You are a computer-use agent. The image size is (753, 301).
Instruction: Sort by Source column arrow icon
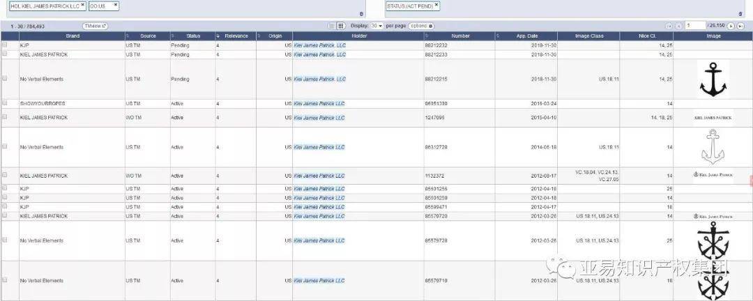tap(128, 36)
